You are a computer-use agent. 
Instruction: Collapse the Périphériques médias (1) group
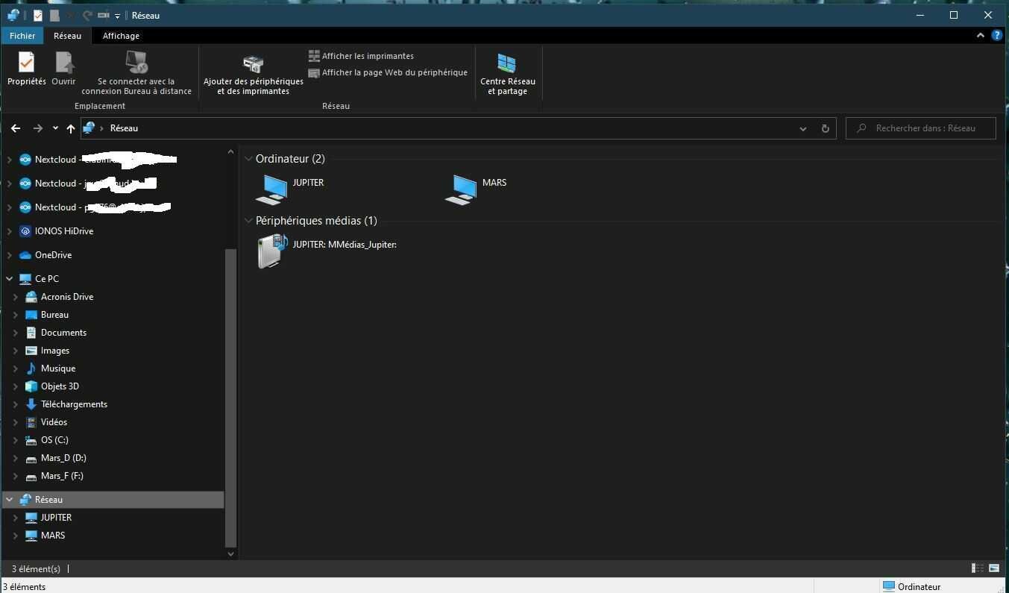click(248, 221)
